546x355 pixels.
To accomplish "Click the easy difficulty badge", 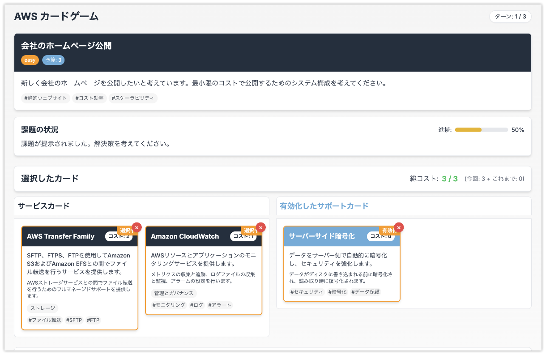I will coord(30,60).
